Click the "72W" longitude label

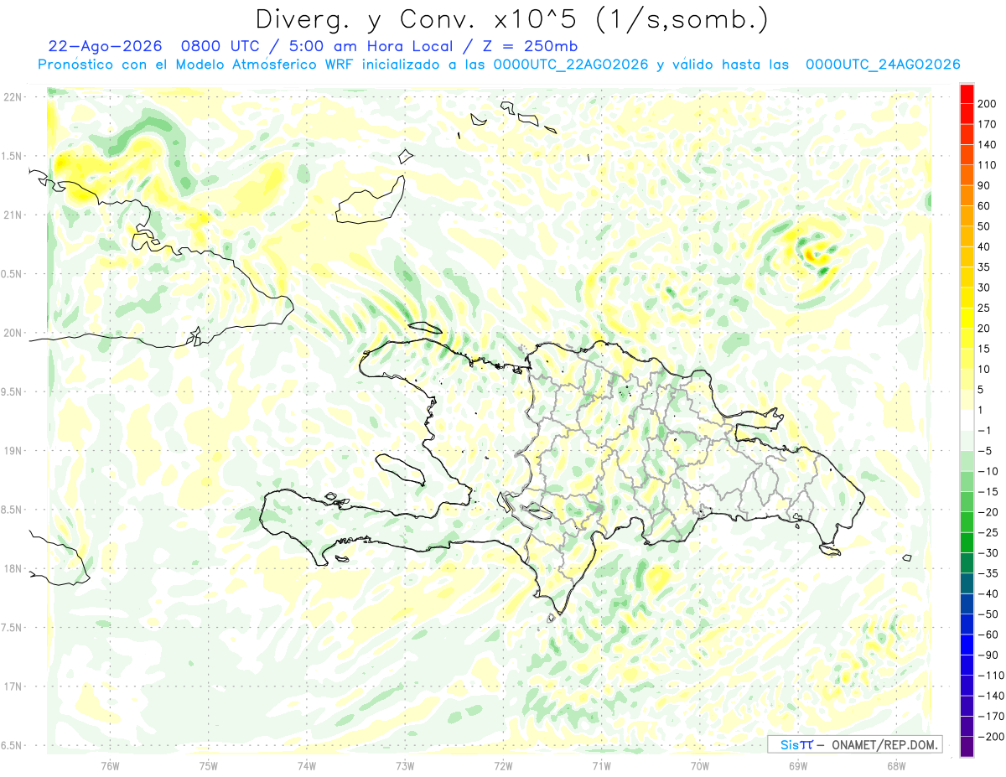coord(503,765)
